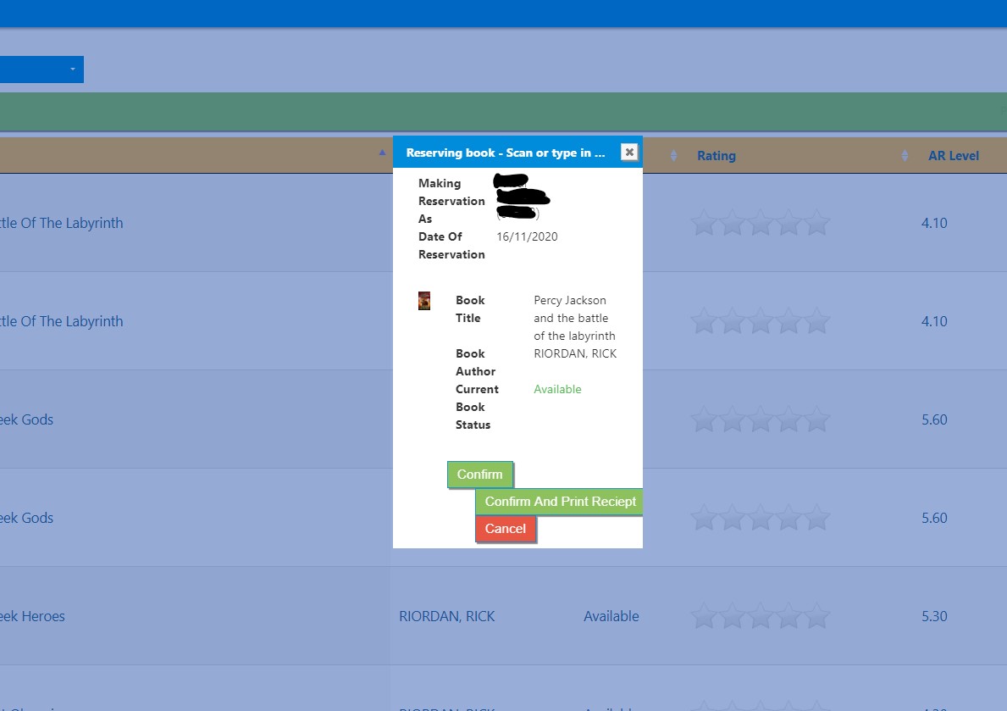Give Greek Heroes a one-star rating
This screenshot has height=711, width=1007.
(704, 616)
